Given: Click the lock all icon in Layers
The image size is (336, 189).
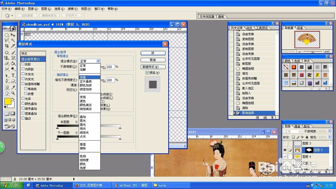Looking at the screenshot, I should tap(307, 137).
